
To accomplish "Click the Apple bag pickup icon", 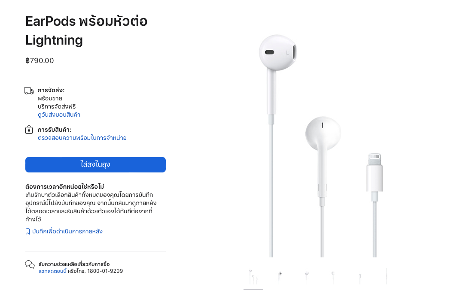I will click(x=29, y=130).
